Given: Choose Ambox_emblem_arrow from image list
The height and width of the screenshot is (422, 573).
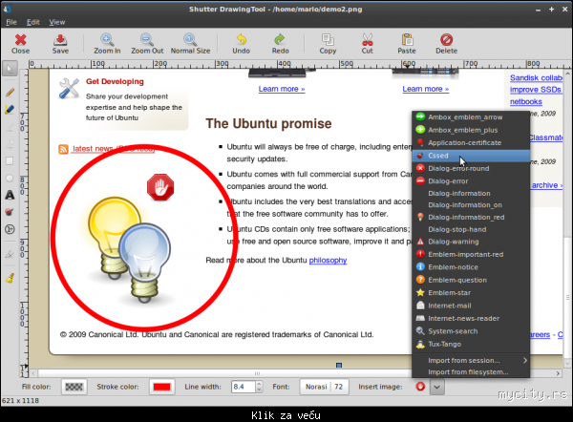Looking at the screenshot, I should point(471,116).
